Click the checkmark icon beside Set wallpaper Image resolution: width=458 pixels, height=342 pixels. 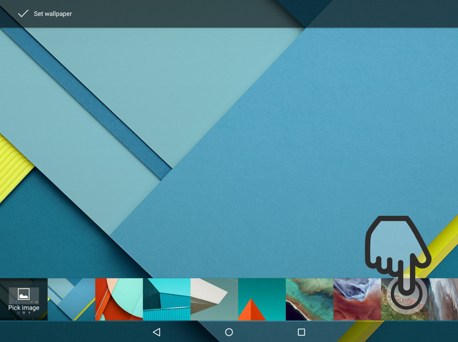[x=23, y=14]
